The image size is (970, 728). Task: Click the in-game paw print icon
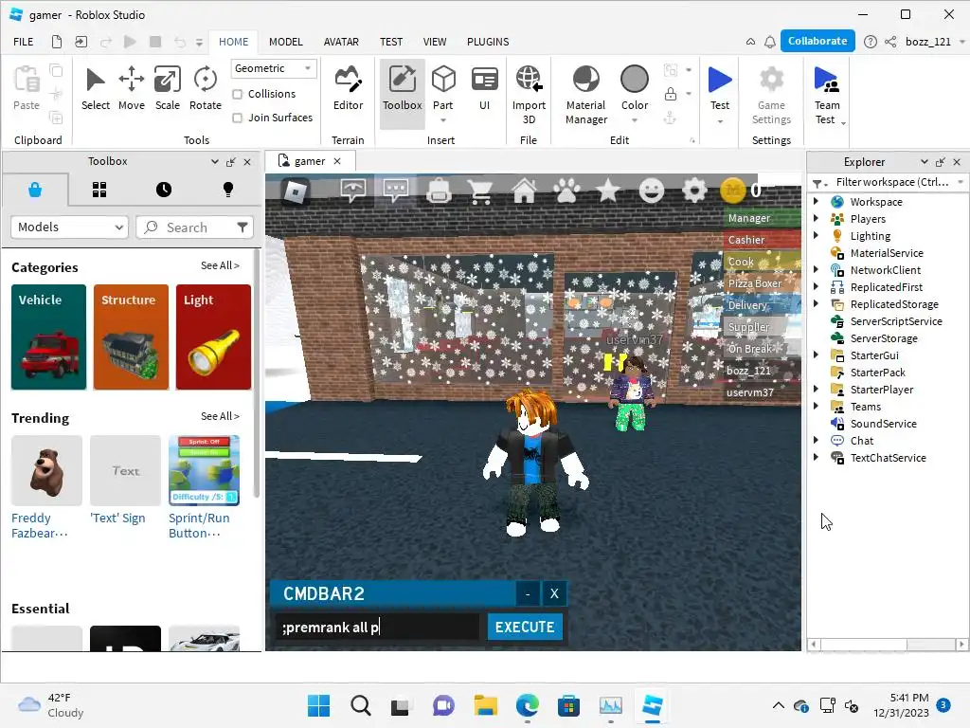(x=566, y=191)
